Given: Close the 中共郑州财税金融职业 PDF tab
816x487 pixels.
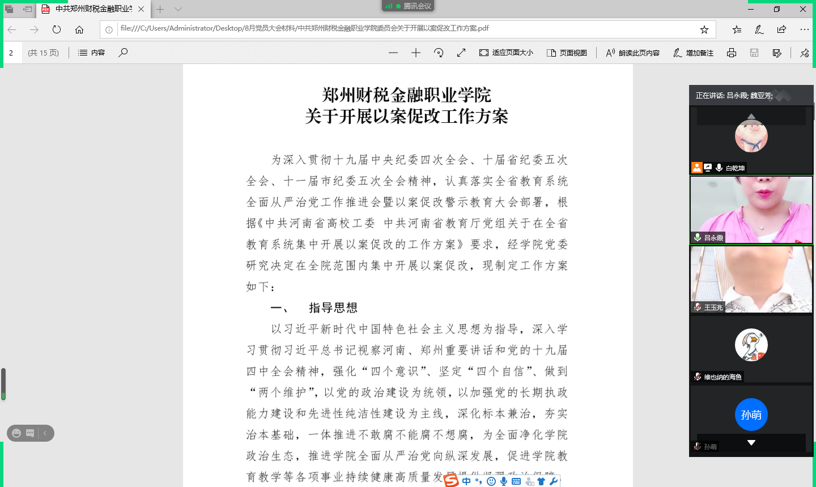Looking at the screenshot, I should coord(141,9).
